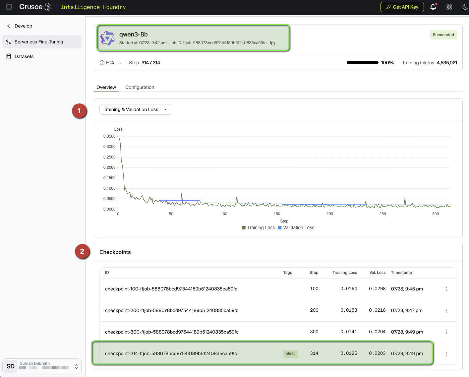Image resolution: width=469 pixels, height=377 pixels.
Task: Switch to the Configuration tab
Action: point(140,87)
